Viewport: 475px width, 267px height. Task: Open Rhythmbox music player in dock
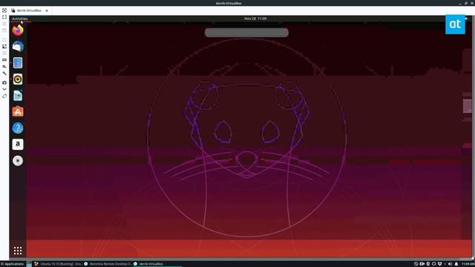tap(18, 79)
